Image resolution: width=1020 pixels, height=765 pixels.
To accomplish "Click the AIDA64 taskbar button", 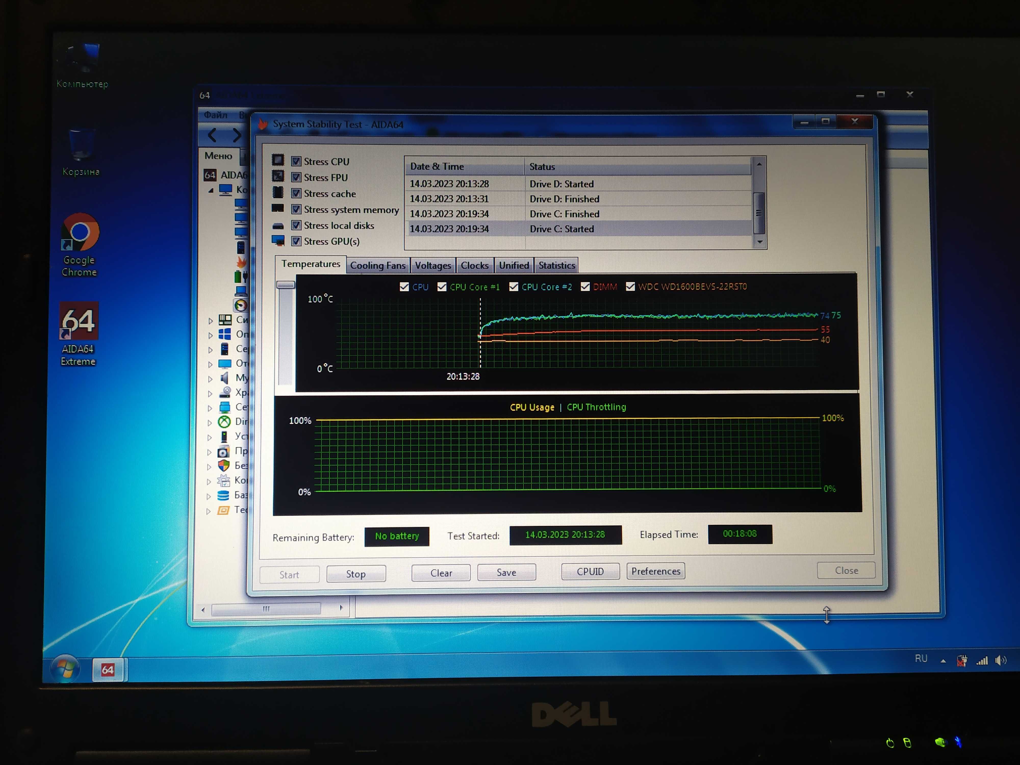I will pos(108,670).
